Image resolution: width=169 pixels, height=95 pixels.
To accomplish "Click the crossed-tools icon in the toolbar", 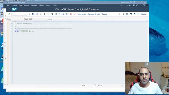I will coord(48,14).
